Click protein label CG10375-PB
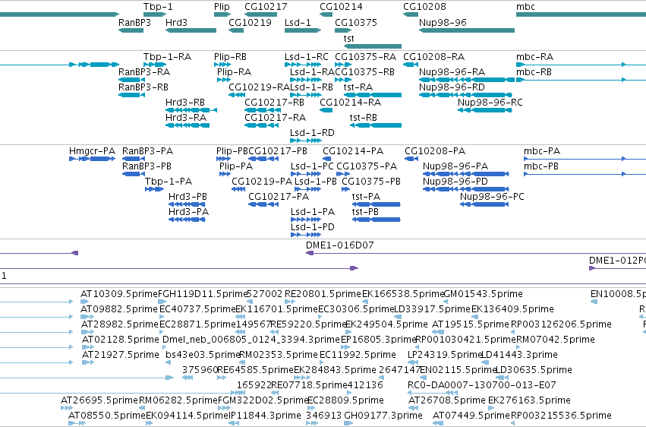Image resolution: width=646 pixels, height=427 pixels. tap(371, 182)
